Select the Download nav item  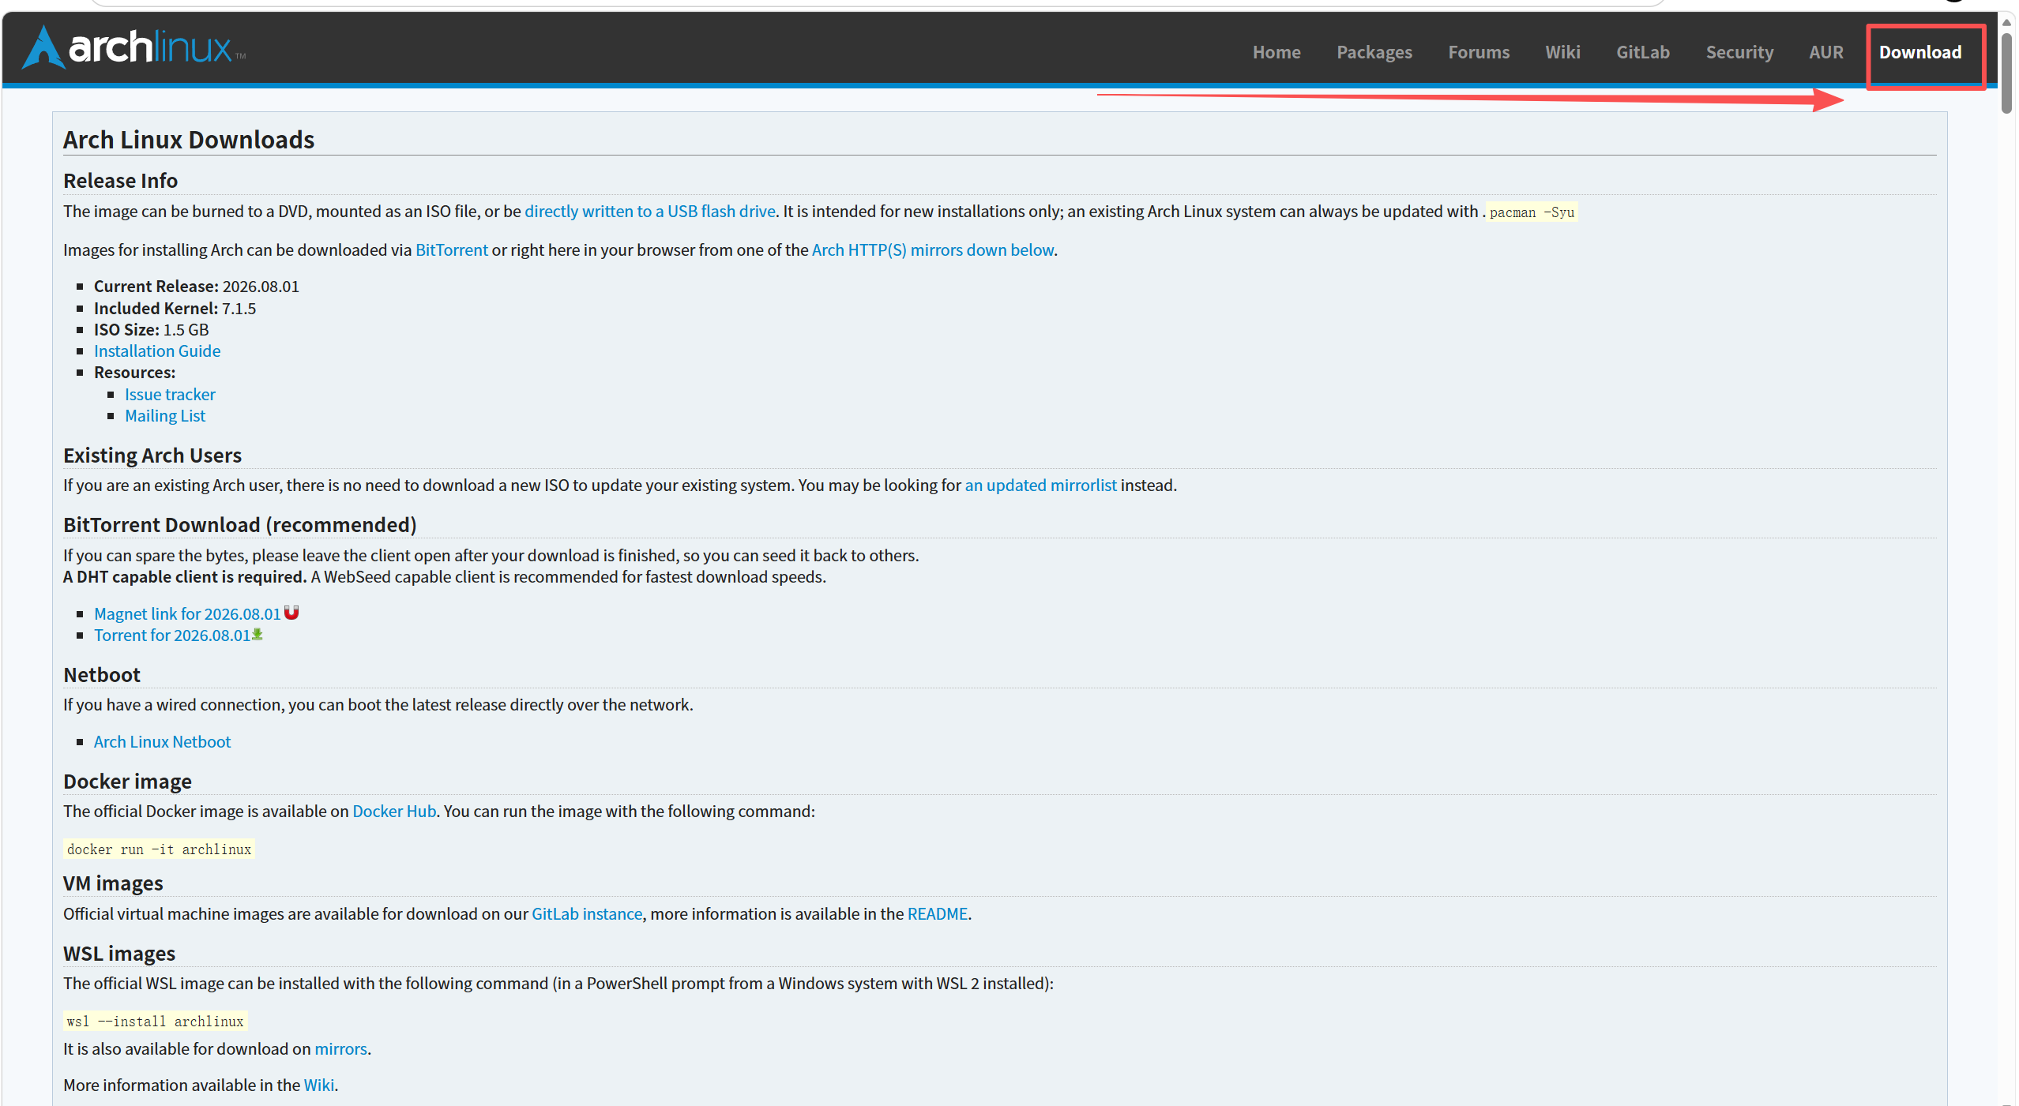coord(1920,52)
